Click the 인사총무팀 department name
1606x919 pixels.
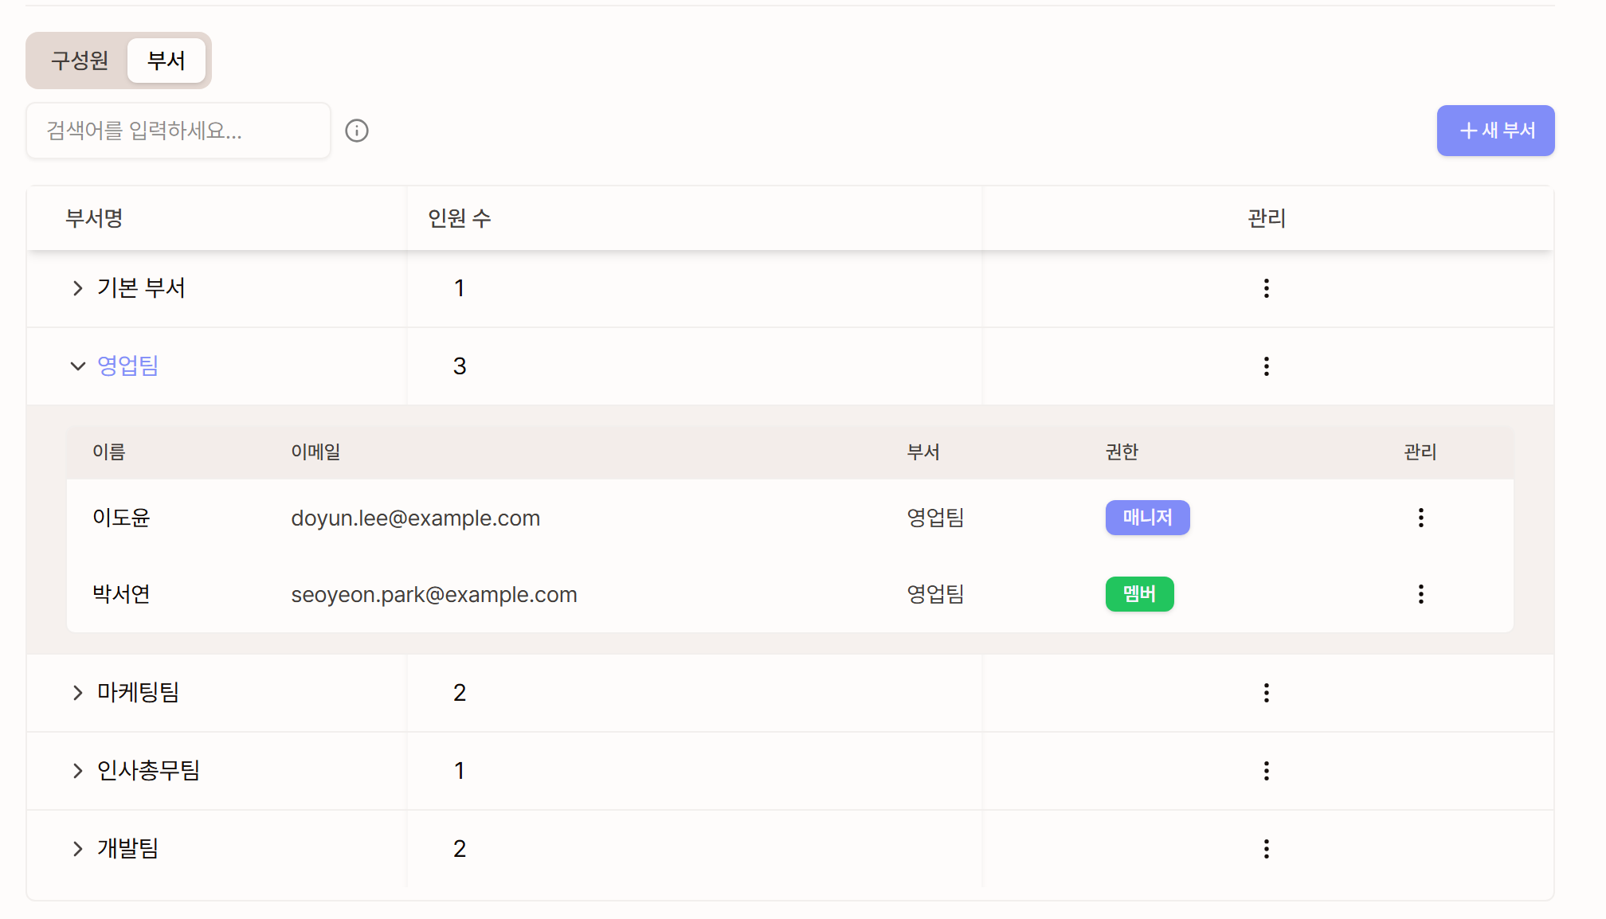pos(148,771)
